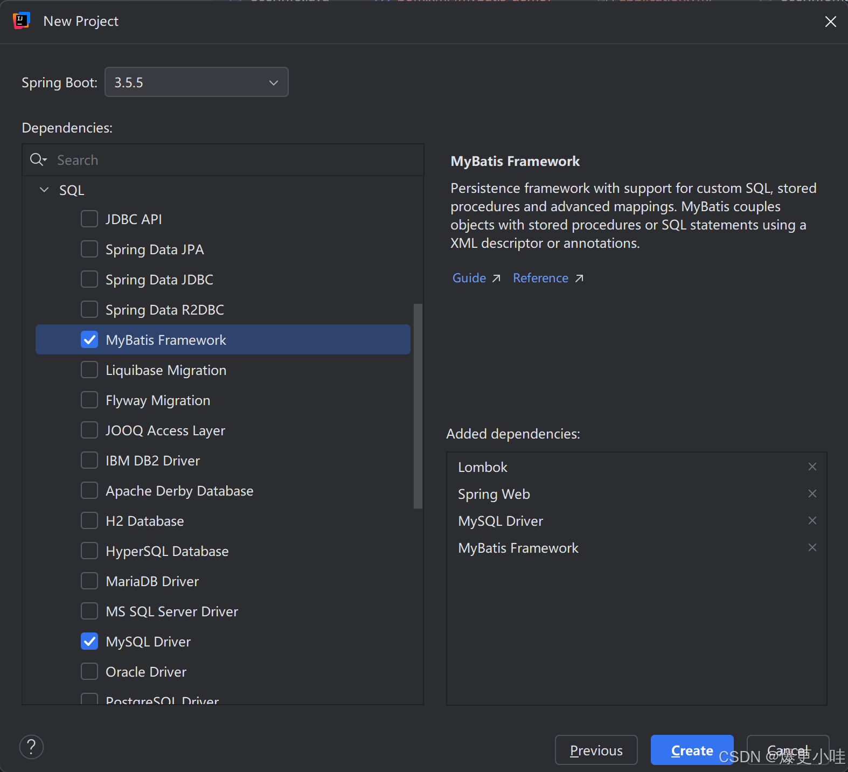Select Lombok in added dependencies list
The height and width of the screenshot is (772, 848).
[483, 467]
